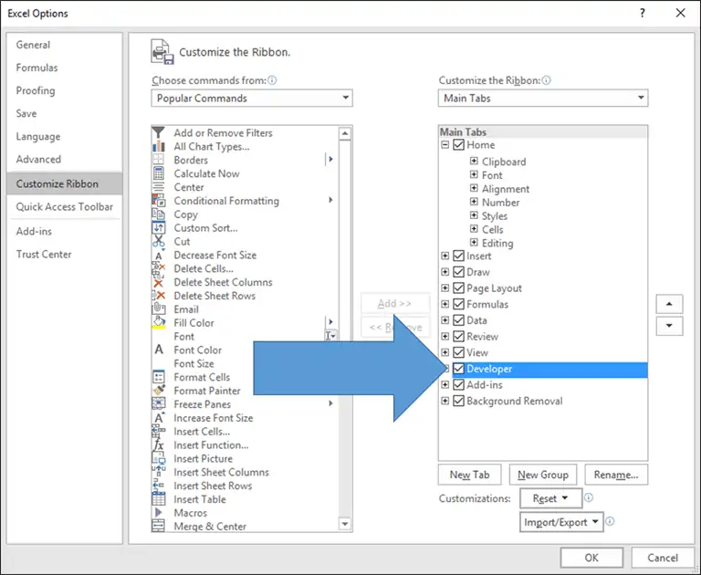The height and width of the screenshot is (575, 701).
Task: Click the Delete Sheet Rows icon
Action: point(158,296)
